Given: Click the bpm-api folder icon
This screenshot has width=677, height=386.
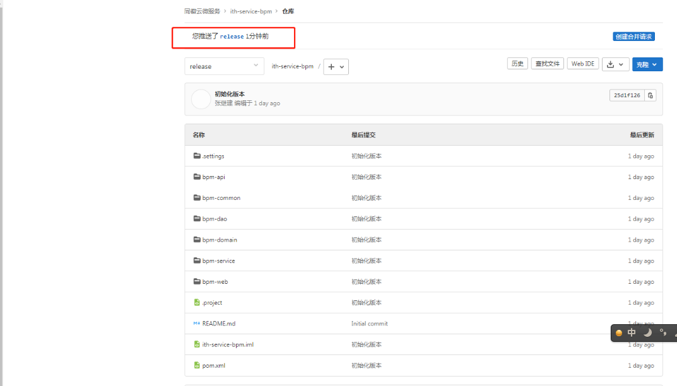Looking at the screenshot, I should click(197, 177).
